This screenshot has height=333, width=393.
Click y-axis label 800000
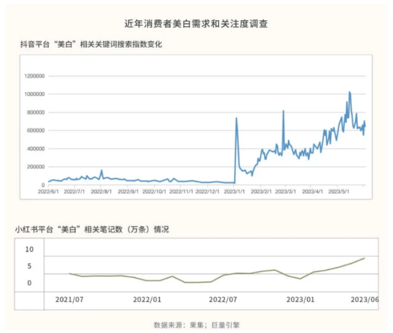coord(36,113)
